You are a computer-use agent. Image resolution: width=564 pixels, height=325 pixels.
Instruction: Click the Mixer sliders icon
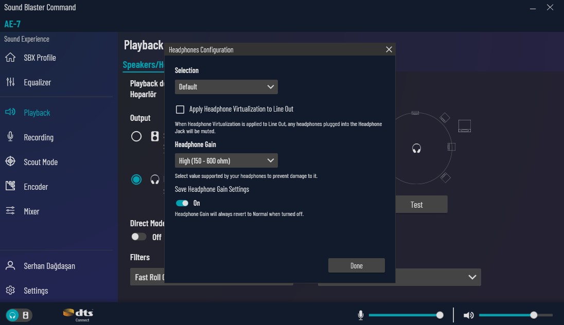10,211
